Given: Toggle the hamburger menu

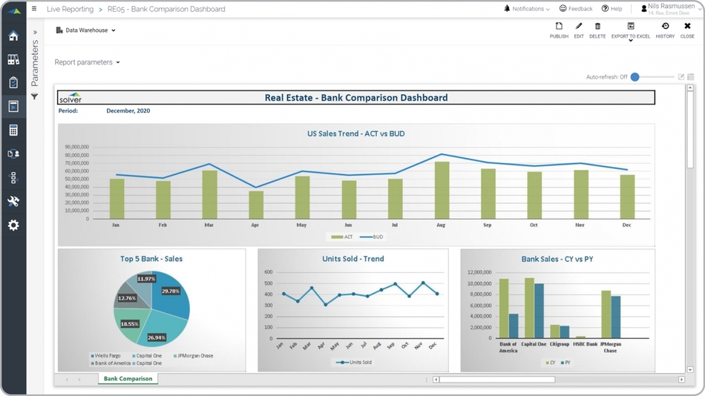Looking at the screenshot, I should click(x=34, y=9).
